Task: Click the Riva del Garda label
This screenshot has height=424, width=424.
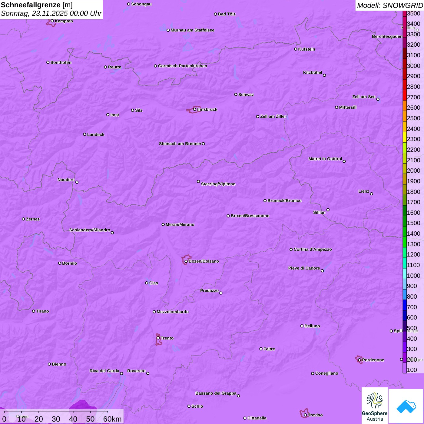Action: pos(104,371)
